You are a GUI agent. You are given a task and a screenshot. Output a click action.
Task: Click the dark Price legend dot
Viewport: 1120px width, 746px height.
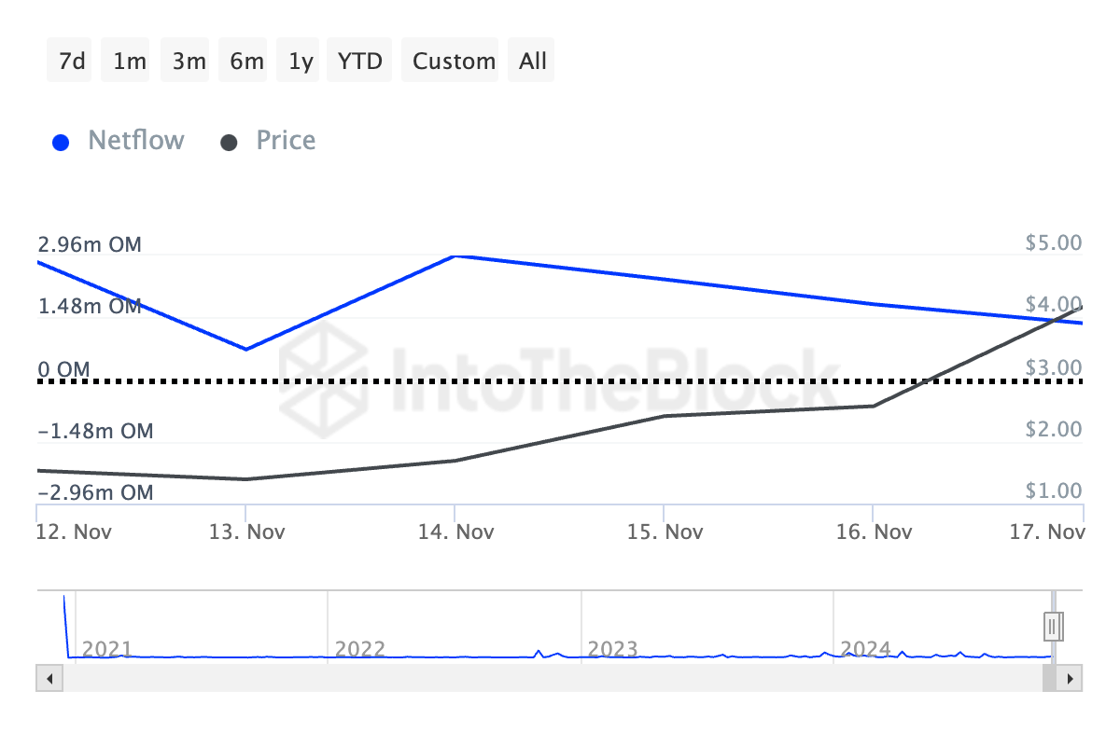point(230,143)
